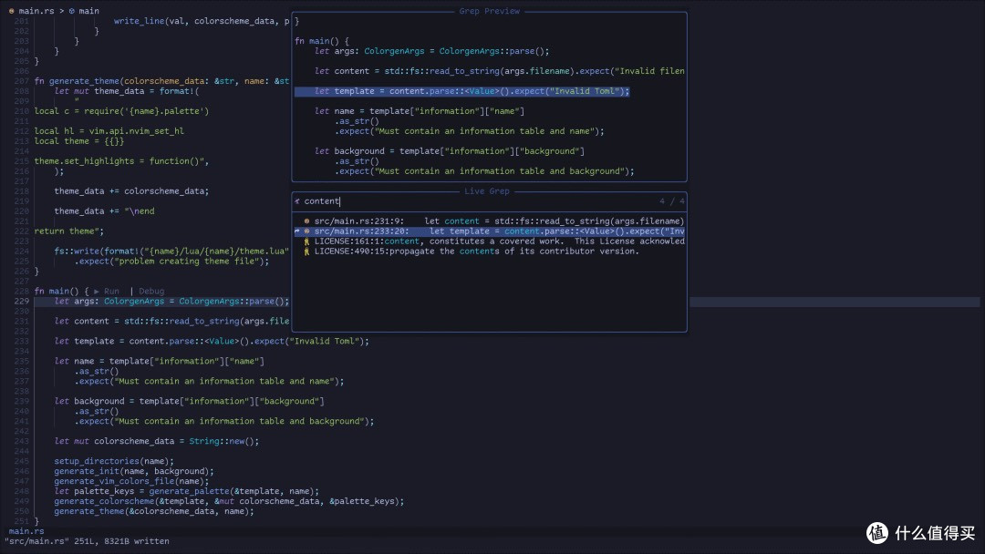Click 'let palette_keys = generate_palette' line
This screenshot has width=985, height=554.
[187, 491]
